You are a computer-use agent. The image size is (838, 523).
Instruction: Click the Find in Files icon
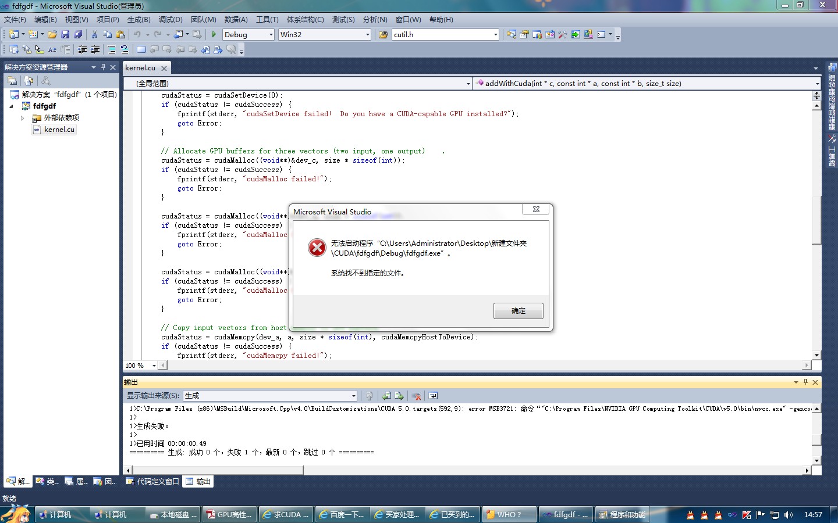coord(383,35)
